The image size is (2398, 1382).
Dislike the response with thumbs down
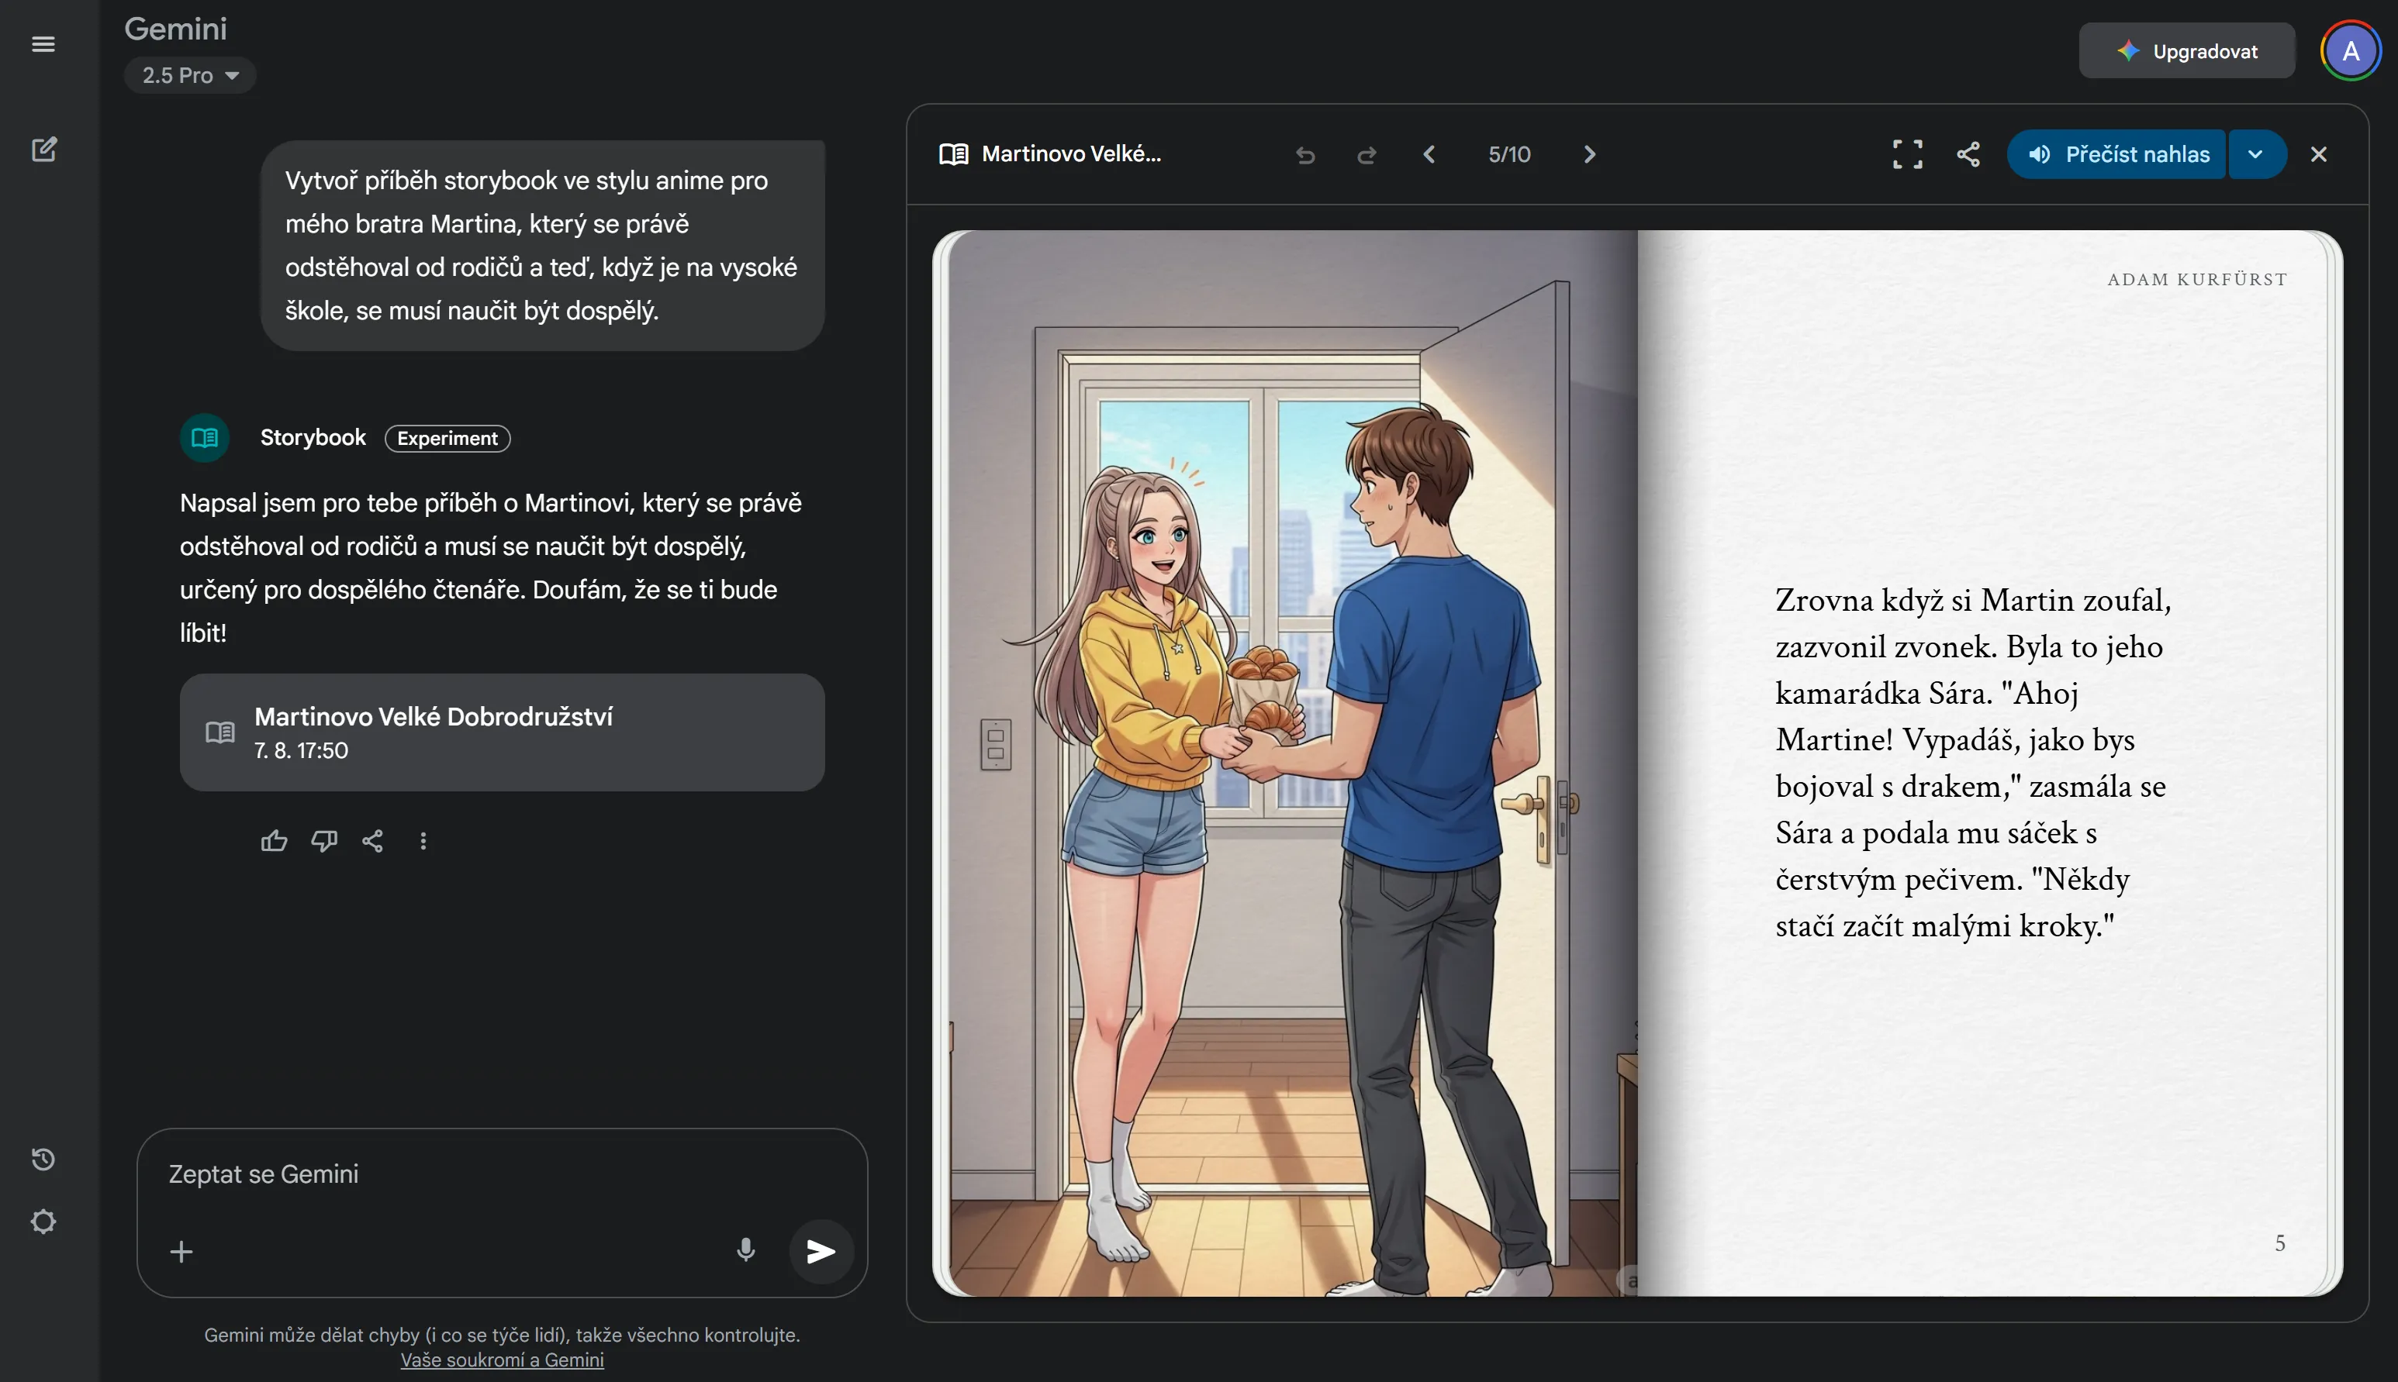[324, 841]
